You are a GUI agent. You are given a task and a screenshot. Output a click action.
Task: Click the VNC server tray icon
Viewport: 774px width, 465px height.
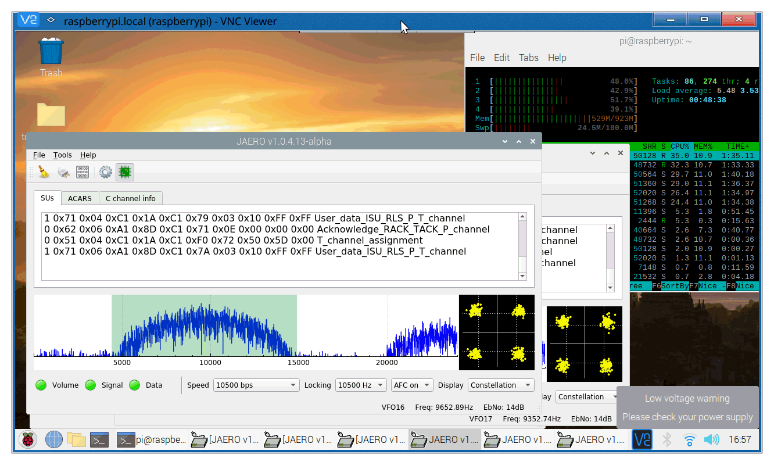click(x=642, y=440)
